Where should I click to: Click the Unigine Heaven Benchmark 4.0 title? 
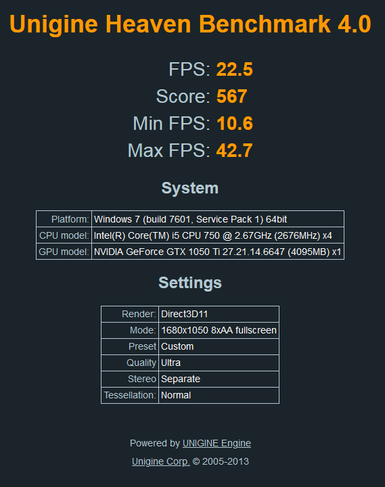(x=190, y=24)
